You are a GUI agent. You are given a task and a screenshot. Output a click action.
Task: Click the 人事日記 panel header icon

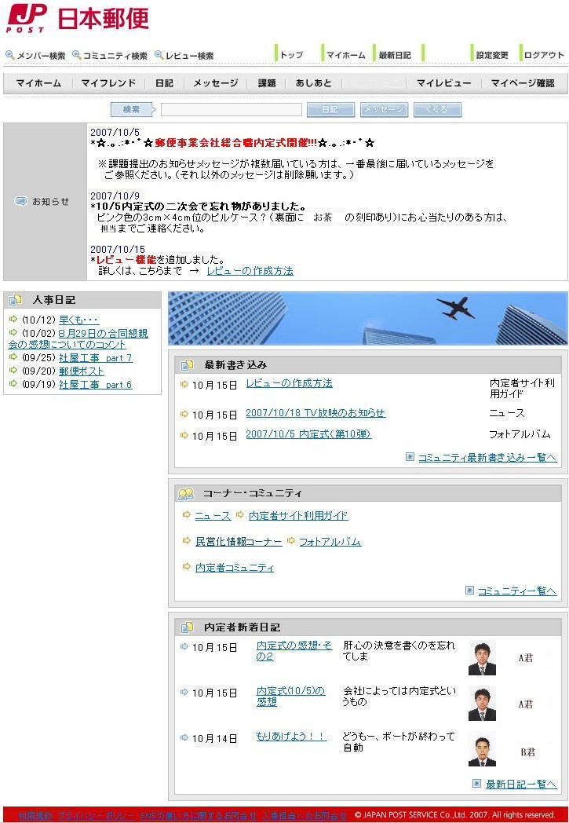[x=15, y=300]
